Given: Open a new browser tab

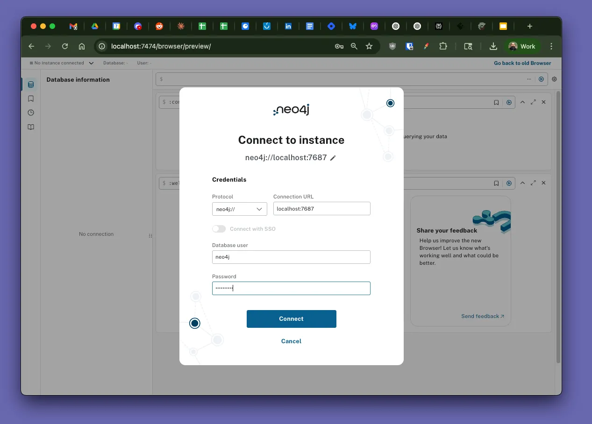Looking at the screenshot, I should pos(529,27).
